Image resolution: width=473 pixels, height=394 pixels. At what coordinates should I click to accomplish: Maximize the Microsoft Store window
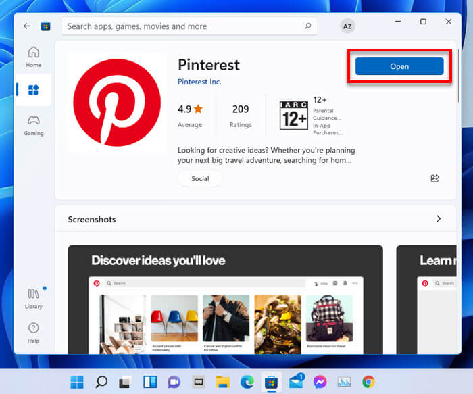[423, 22]
